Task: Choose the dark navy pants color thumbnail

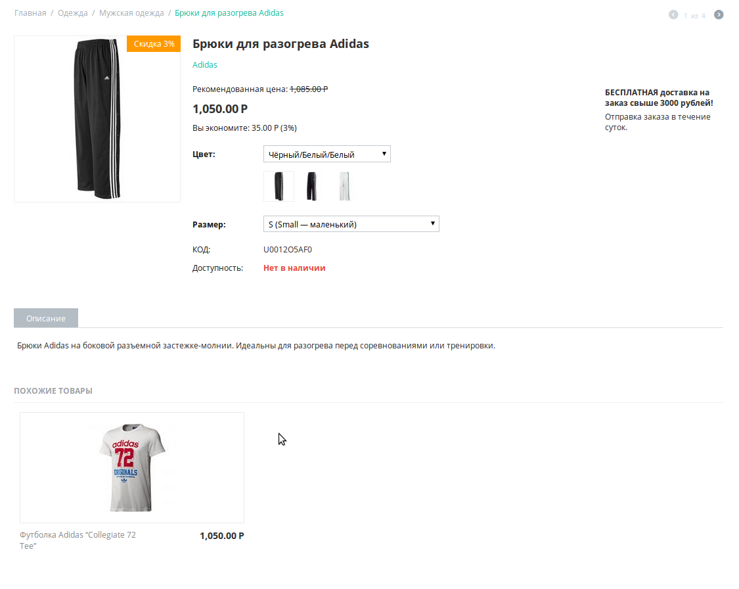Action: pos(311,186)
